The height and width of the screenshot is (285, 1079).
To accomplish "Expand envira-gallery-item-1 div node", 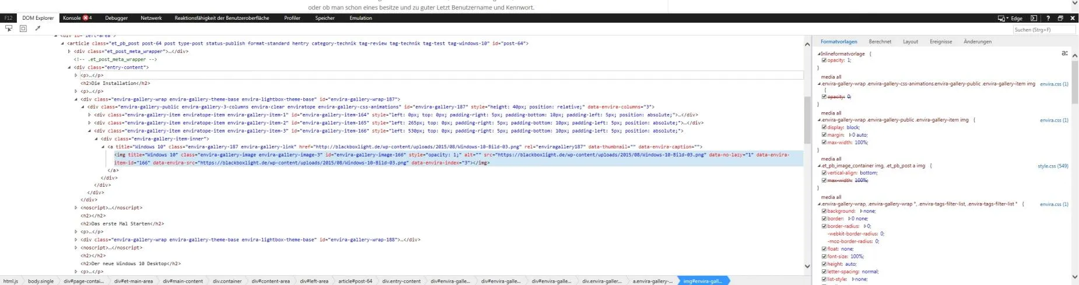I will click(90, 115).
